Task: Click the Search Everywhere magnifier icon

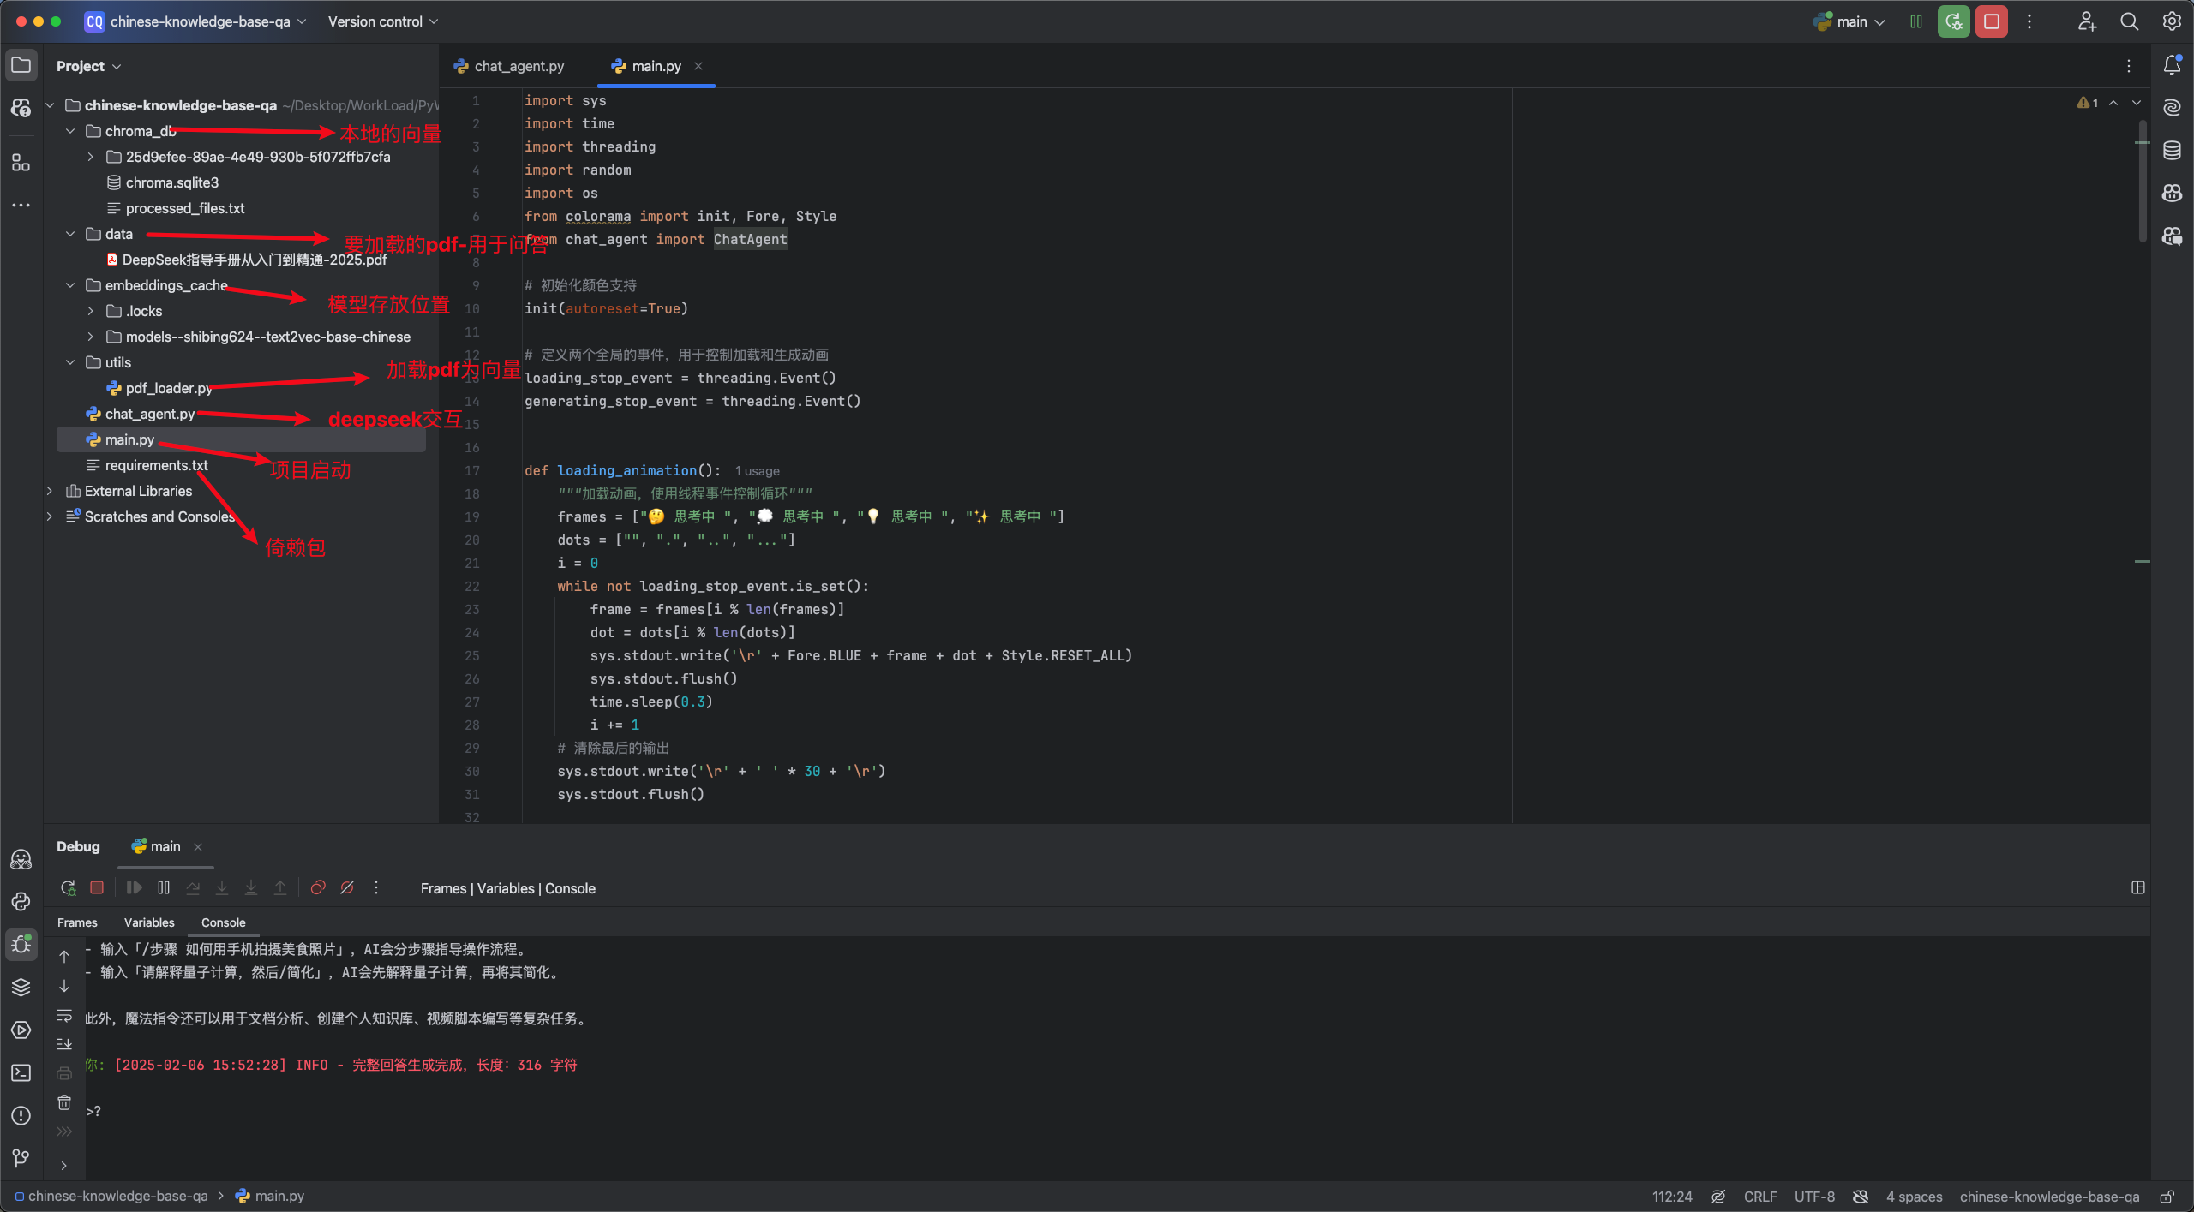Action: (2129, 21)
